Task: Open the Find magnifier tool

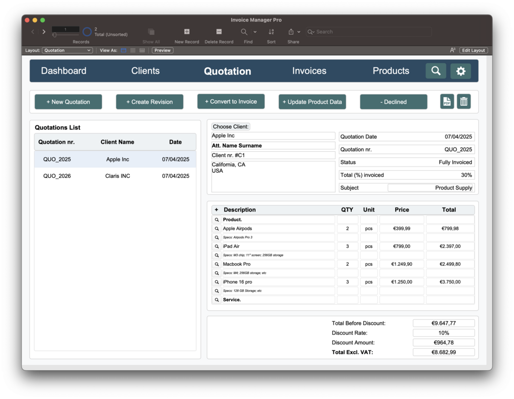Action: coord(244,32)
